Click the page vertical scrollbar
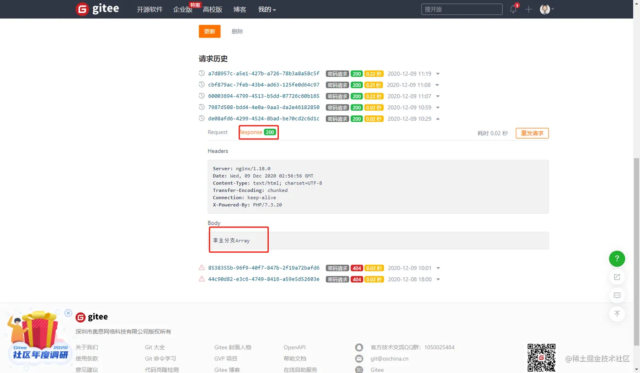 (636, 252)
